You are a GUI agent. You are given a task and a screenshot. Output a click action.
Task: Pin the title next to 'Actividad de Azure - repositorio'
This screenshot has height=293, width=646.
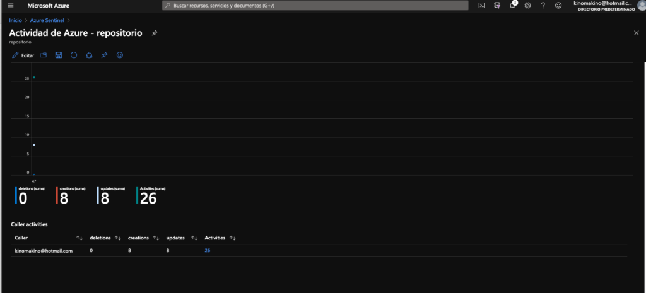click(155, 33)
